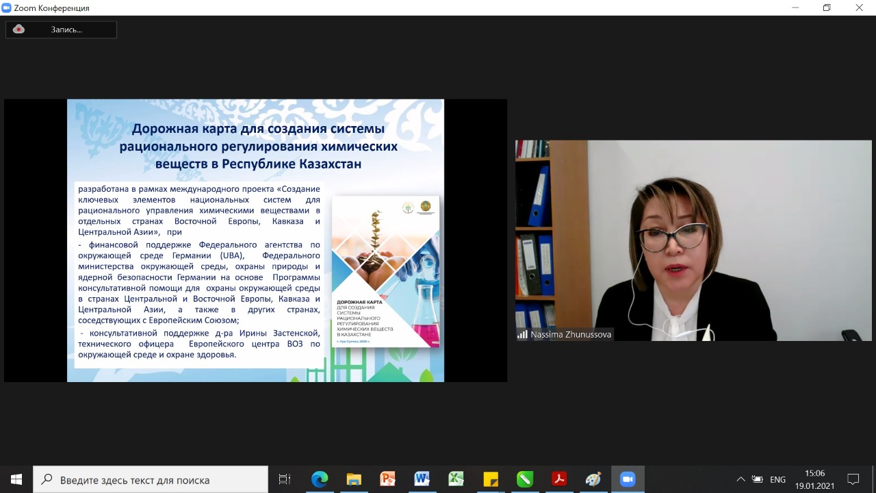Click the cloud recording indicator icon
Image resolution: width=876 pixels, height=493 pixels.
19,29
